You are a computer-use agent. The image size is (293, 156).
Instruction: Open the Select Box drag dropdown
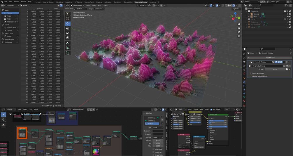[x=99, y=9]
